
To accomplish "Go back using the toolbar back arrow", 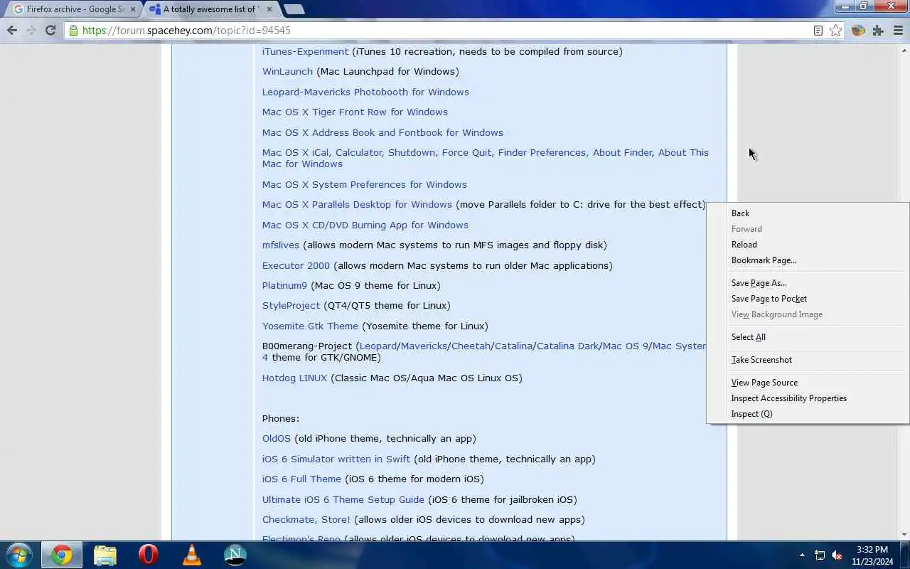I will 12,31.
